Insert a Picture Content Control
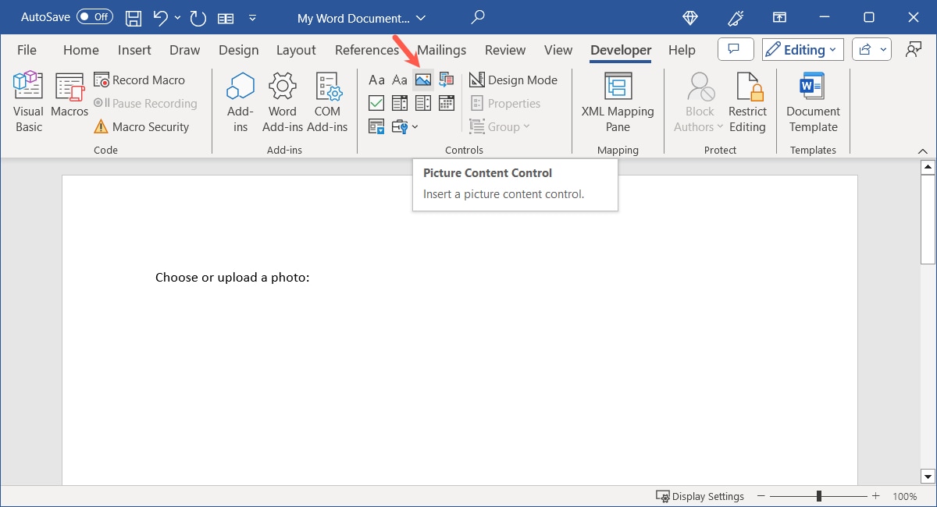The height and width of the screenshot is (507, 937). click(422, 80)
